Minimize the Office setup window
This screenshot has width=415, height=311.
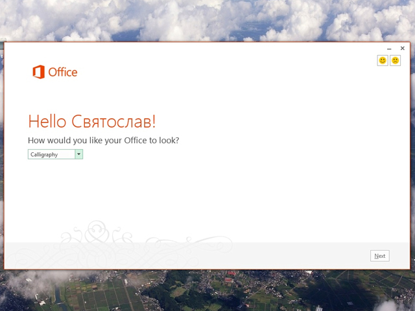(389, 49)
